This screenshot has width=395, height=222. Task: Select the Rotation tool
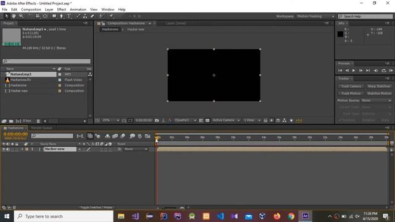point(30,16)
